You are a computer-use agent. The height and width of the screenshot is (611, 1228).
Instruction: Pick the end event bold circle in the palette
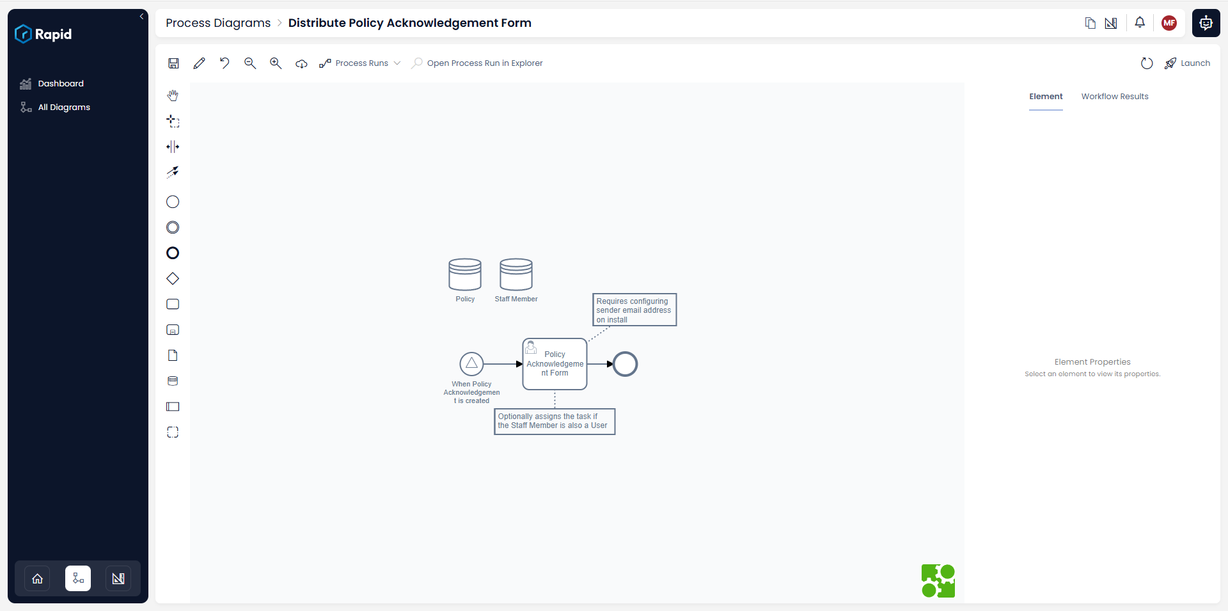[x=173, y=253]
